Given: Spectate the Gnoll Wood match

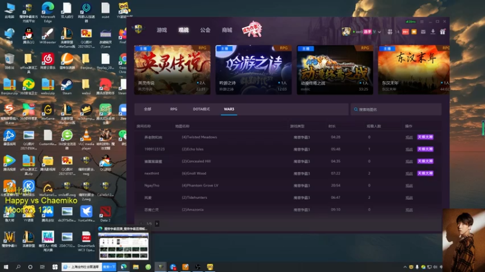Looking at the screenshot, I should click(409, 173).
